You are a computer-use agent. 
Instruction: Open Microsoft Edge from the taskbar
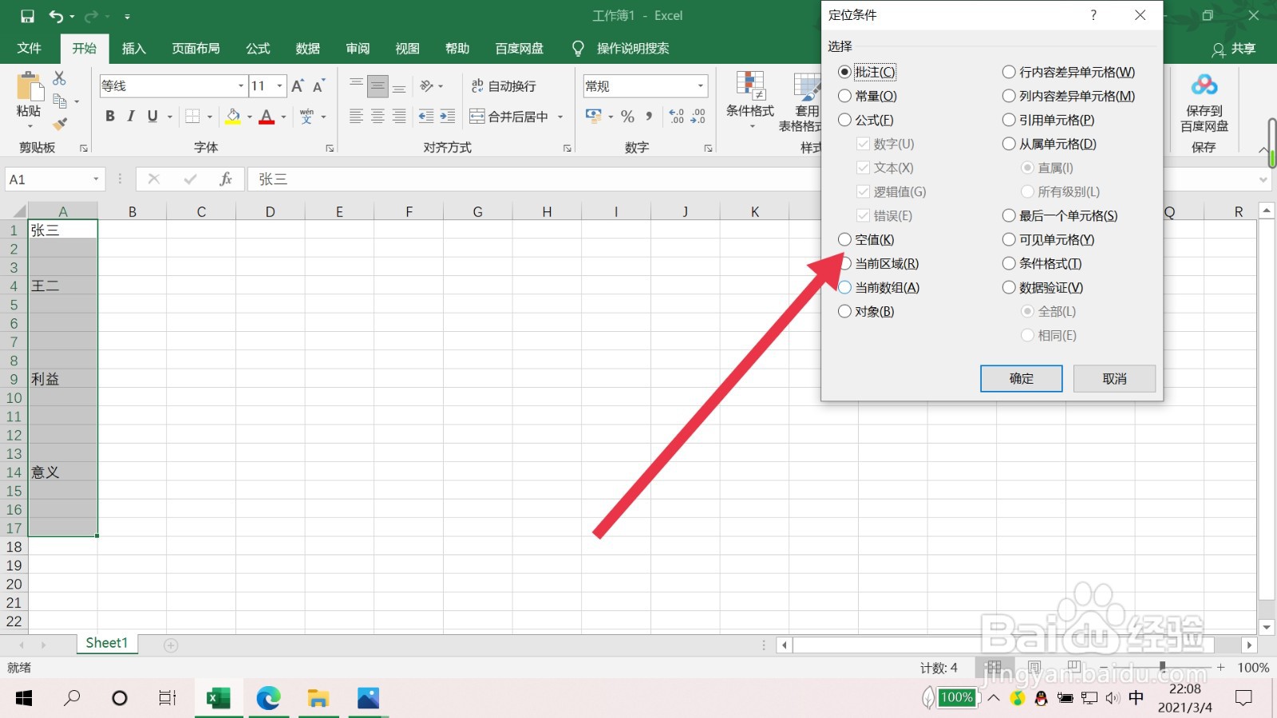click(x=268, y=698)
